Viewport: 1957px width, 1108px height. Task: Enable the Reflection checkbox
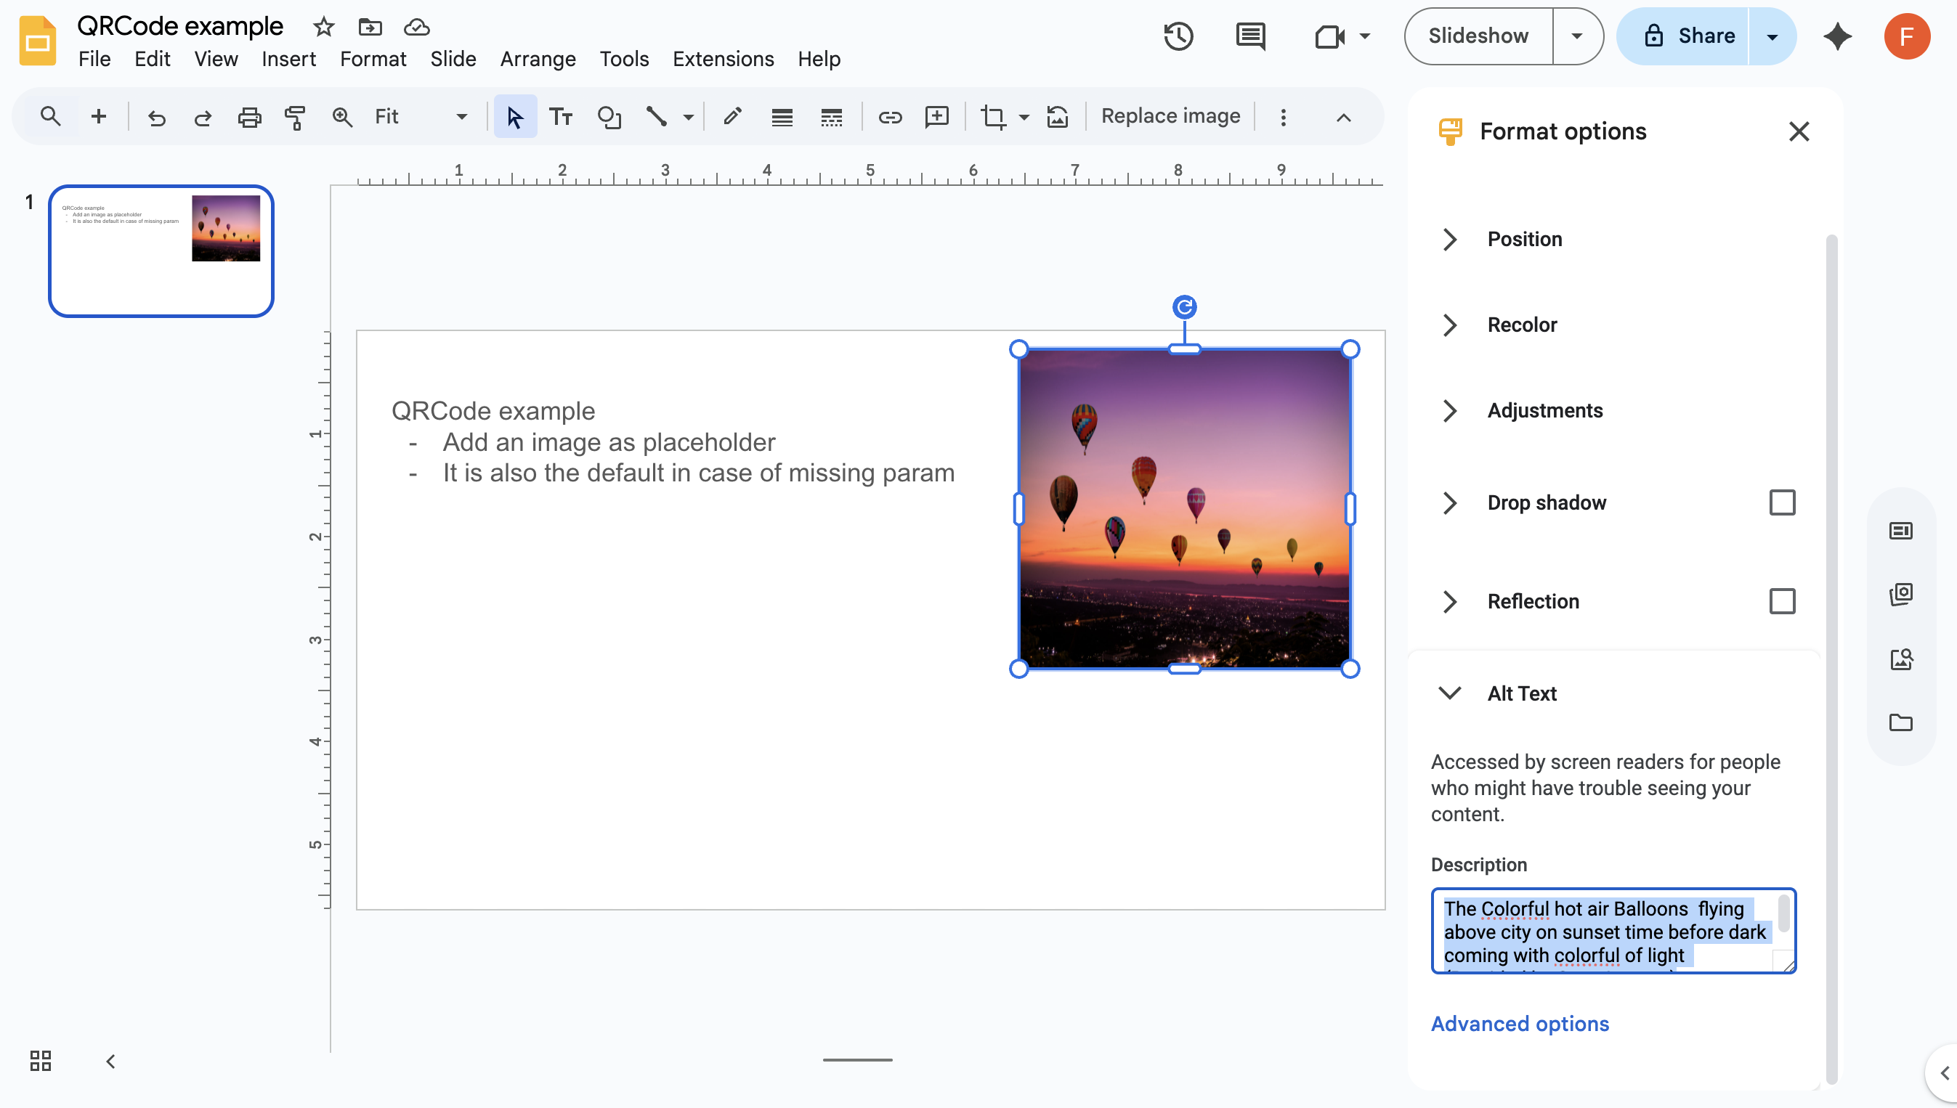click(x=1782, y=601)
